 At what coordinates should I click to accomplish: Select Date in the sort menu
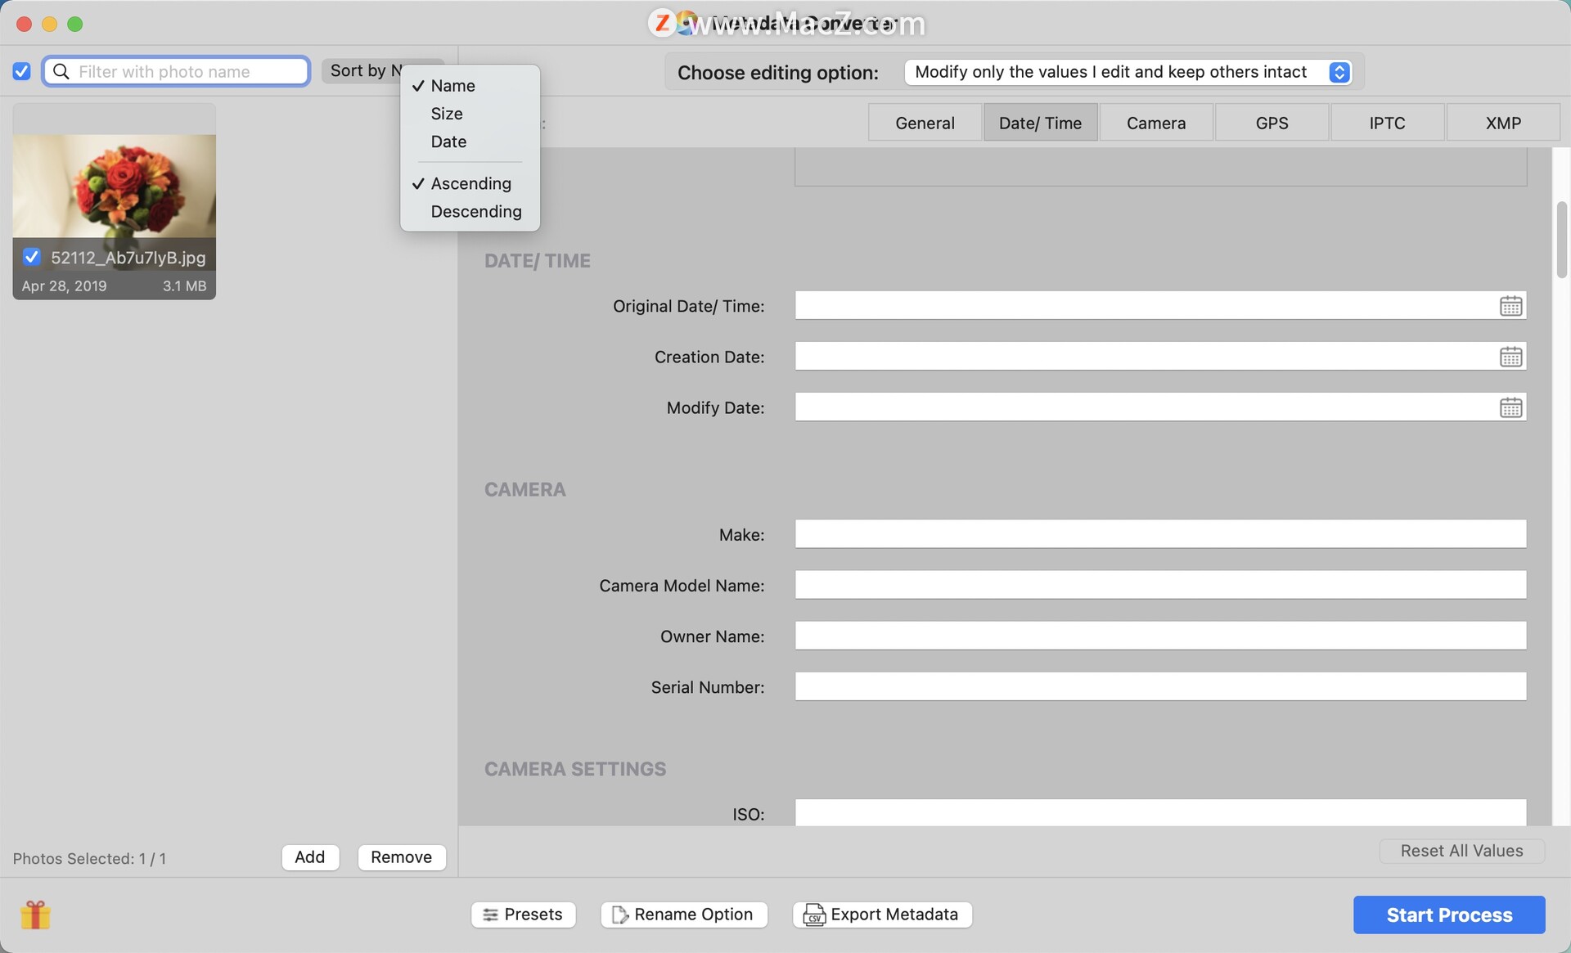(448, 142)
